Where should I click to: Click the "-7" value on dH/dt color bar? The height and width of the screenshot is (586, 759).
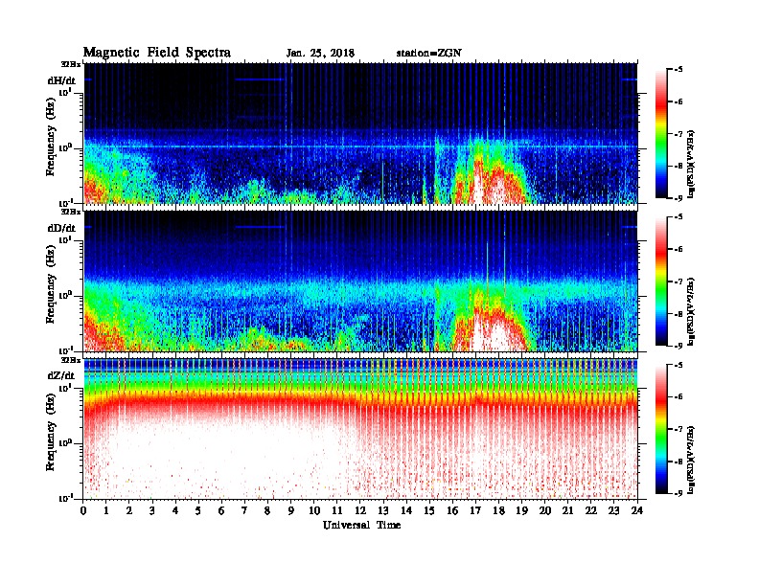[678, 134]
